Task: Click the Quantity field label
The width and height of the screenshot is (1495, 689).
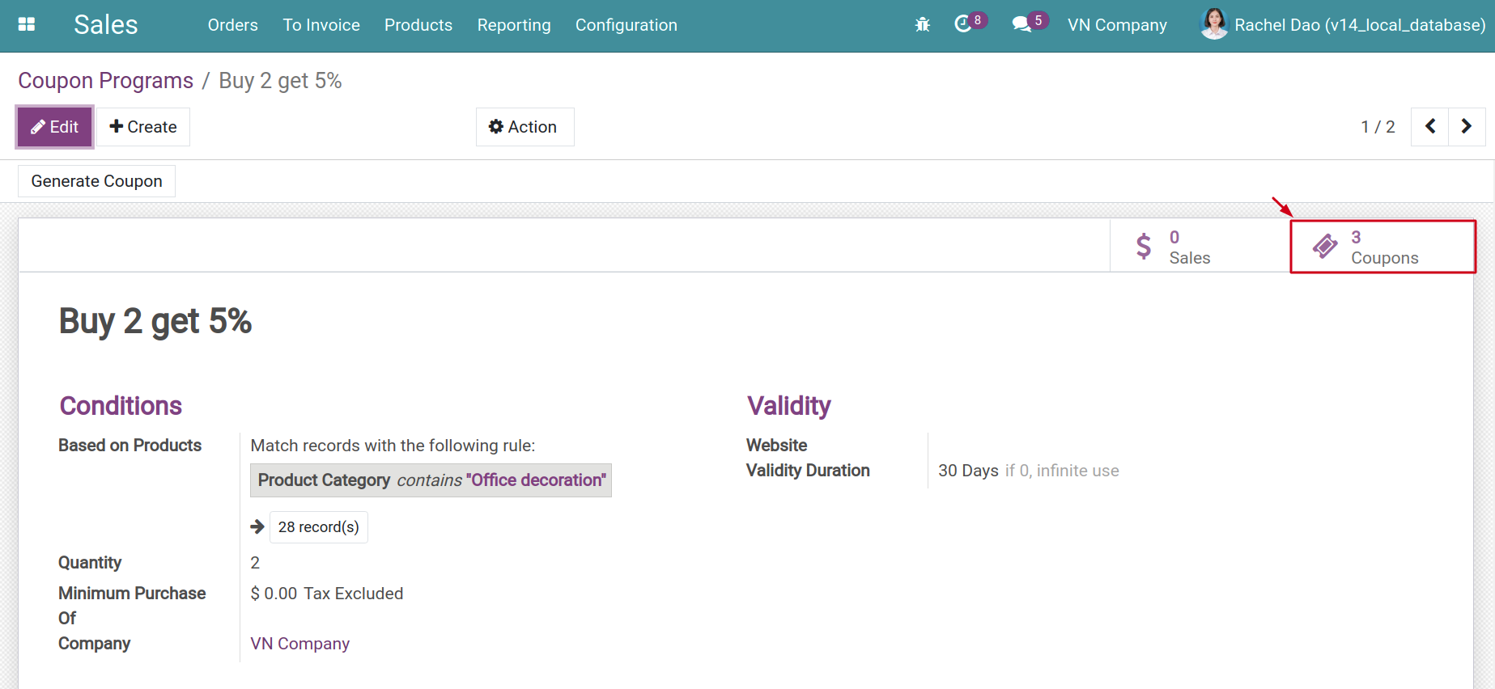Action: pyautogui.click(x=90, y=563)
